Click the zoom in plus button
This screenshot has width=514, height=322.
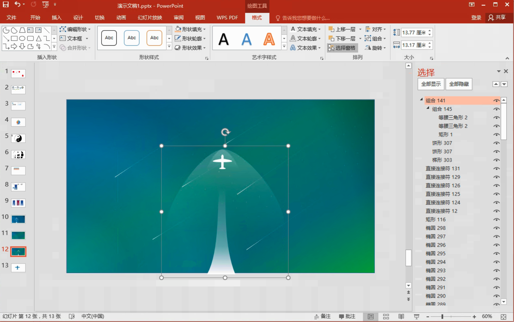coord(474,317)
